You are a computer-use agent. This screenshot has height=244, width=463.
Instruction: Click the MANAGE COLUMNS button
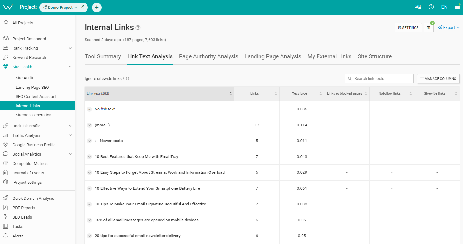(x=438, y=79)
